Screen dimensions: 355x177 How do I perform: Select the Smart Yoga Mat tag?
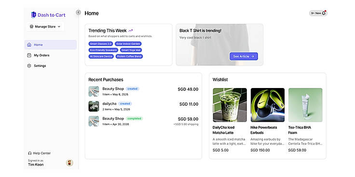point(131,50)
